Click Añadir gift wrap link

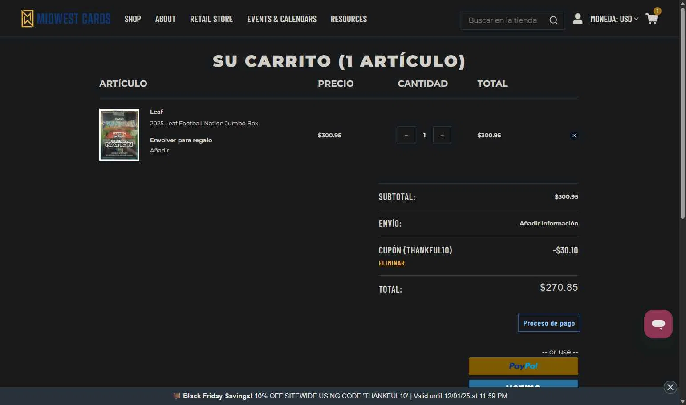coord(159,150)
